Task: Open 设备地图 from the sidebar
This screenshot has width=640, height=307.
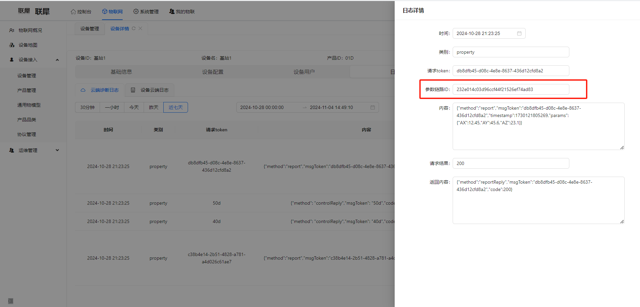Action: pyautogui.click(x=28, y=45)
